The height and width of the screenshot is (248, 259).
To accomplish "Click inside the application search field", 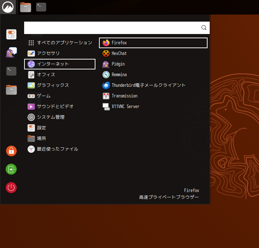I will tap(117, 28).
